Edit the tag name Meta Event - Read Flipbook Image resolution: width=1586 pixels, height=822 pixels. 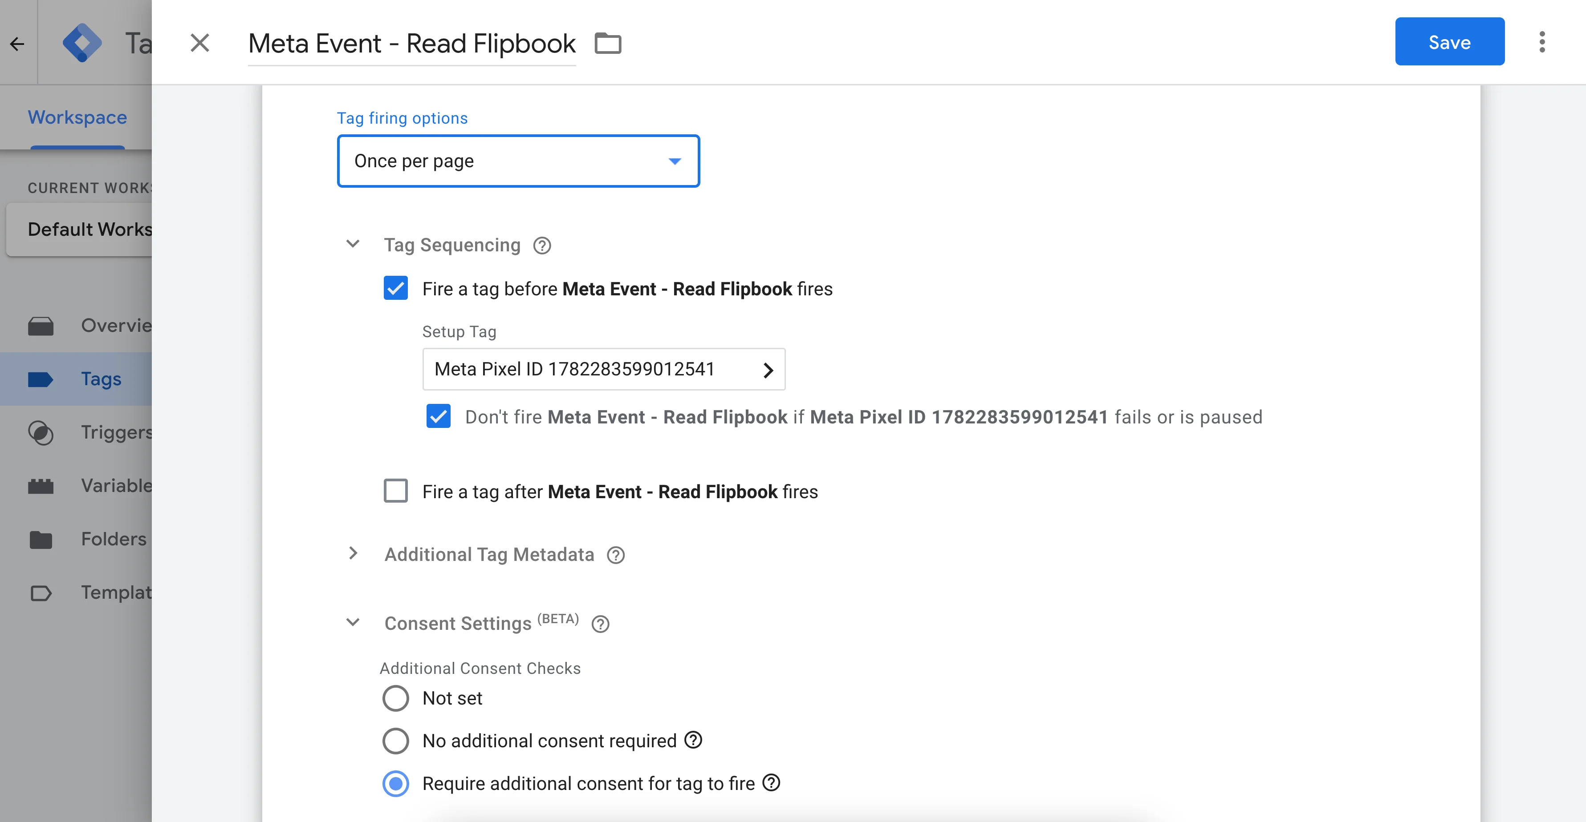tap(411, 44)
